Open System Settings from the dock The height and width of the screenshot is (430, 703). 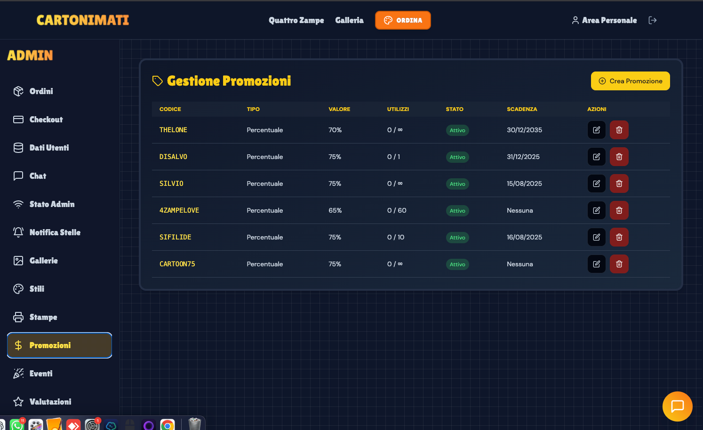pos(92,425)
